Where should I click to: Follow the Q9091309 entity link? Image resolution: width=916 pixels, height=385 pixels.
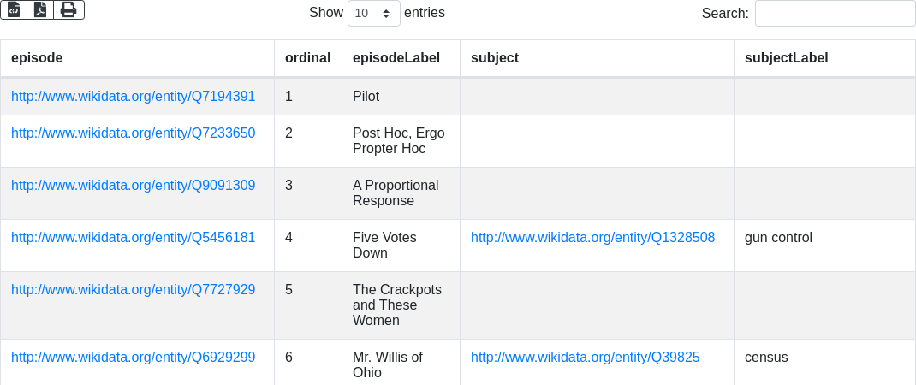133,186
